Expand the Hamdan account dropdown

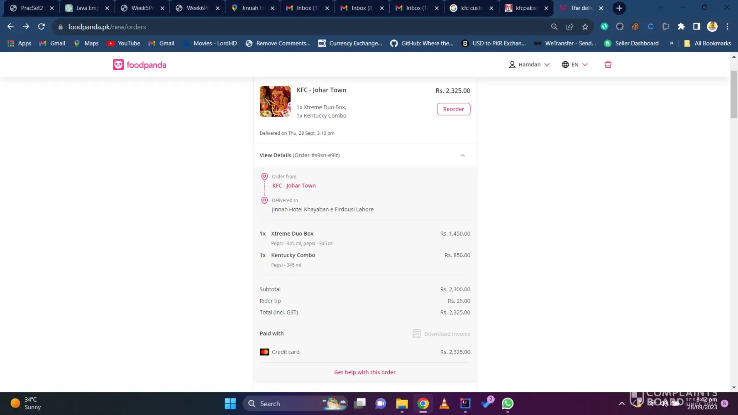click(529, 64)
